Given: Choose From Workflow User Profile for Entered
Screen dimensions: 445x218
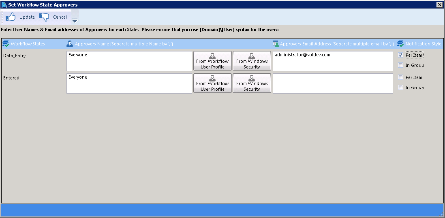Looking at the screenshot, I should point(212,83).
